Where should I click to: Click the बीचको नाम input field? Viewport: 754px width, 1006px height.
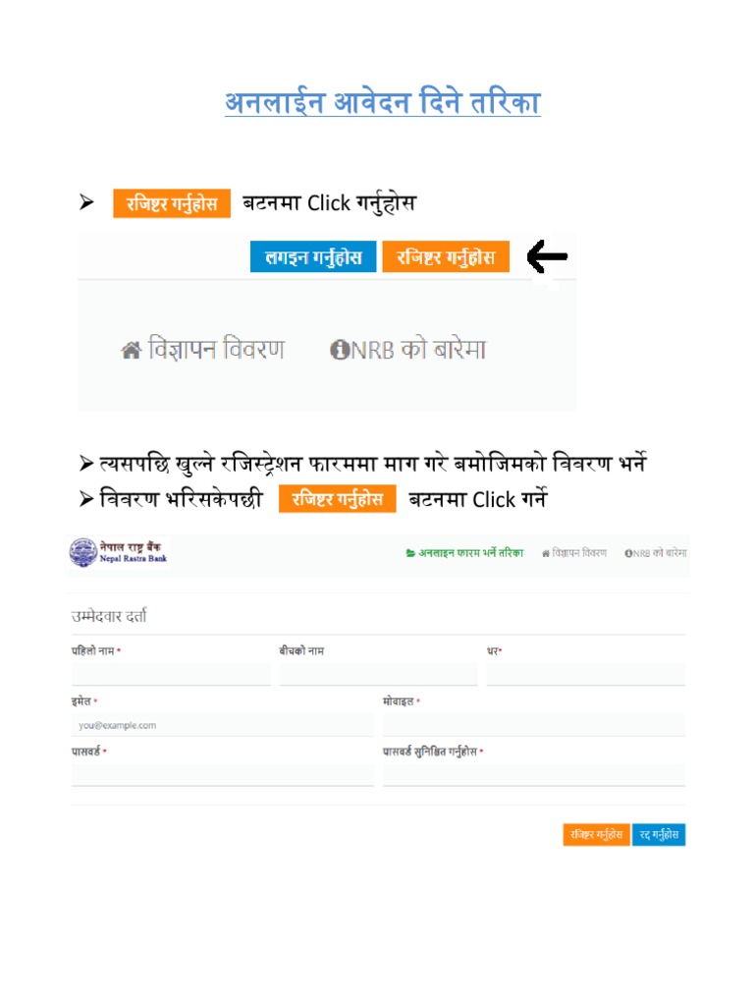pos(378,674)
